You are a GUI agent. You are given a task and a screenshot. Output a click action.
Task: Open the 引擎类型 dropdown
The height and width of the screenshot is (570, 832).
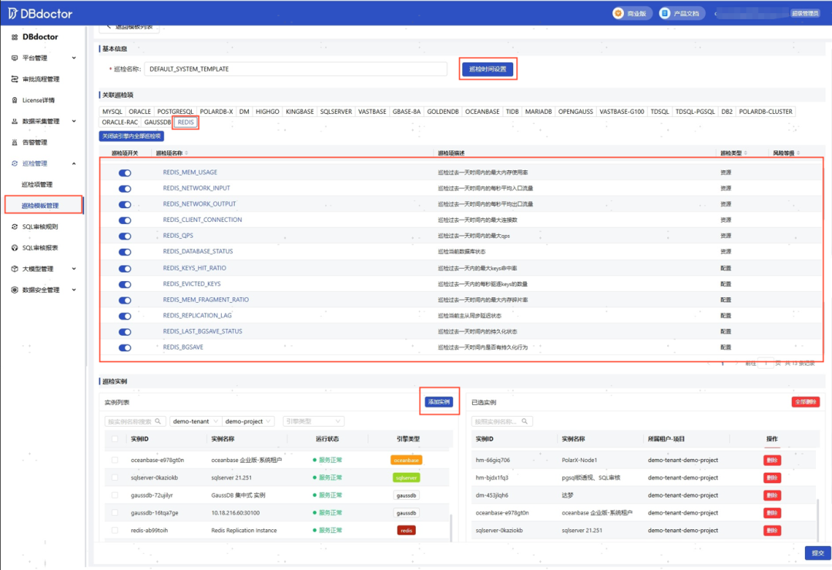tap(314, 421)
